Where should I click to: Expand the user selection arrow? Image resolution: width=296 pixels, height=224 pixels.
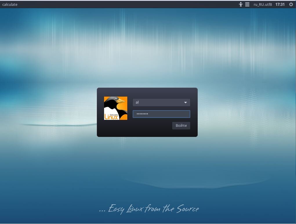tap(185, 102)
